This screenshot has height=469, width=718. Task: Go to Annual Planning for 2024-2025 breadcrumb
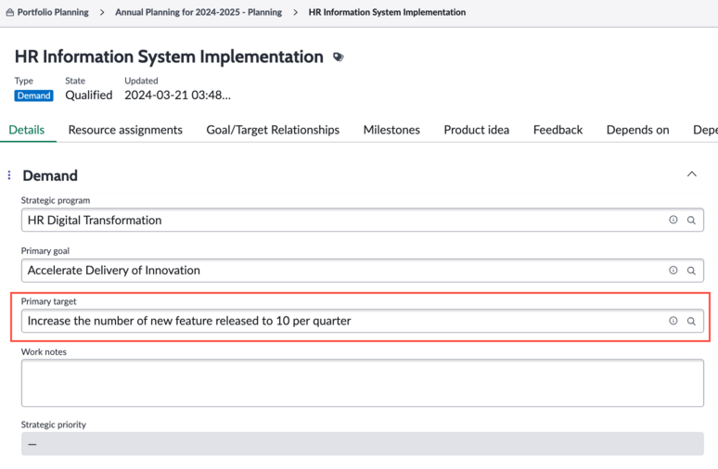point(199,12)
